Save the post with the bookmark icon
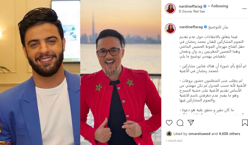This screenshot has height=145, width=248. [x=245, y=123]
